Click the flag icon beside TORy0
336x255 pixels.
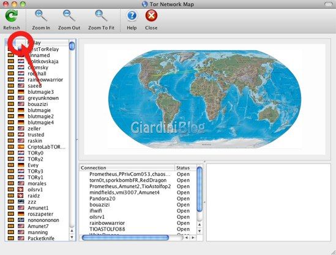point(21,153)
